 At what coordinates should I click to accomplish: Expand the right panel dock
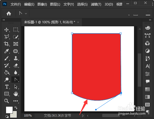pos(150,20)
